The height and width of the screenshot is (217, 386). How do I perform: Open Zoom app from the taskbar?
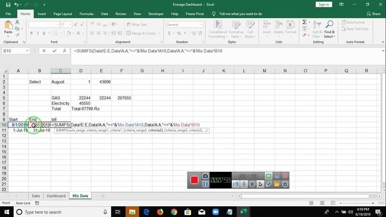pyautogui.click(x=215, y=212)
